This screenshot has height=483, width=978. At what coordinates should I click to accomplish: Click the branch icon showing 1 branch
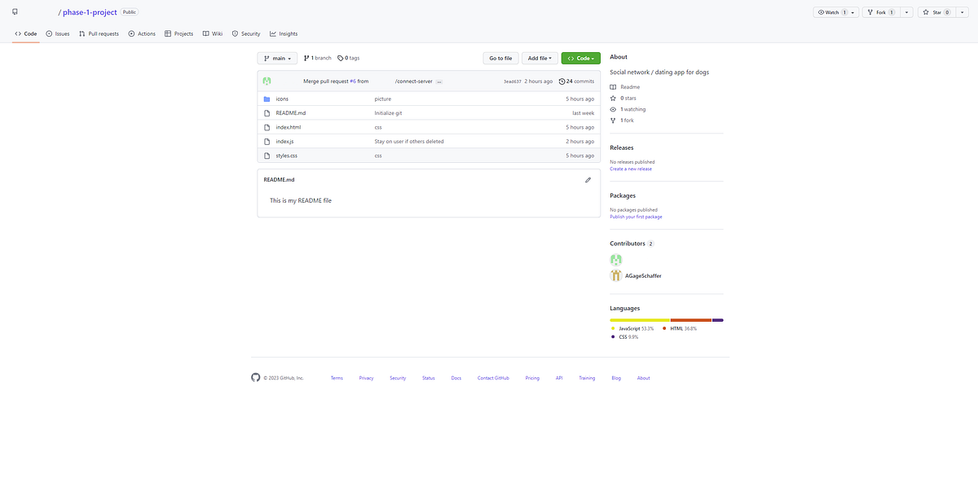(307, 58)
